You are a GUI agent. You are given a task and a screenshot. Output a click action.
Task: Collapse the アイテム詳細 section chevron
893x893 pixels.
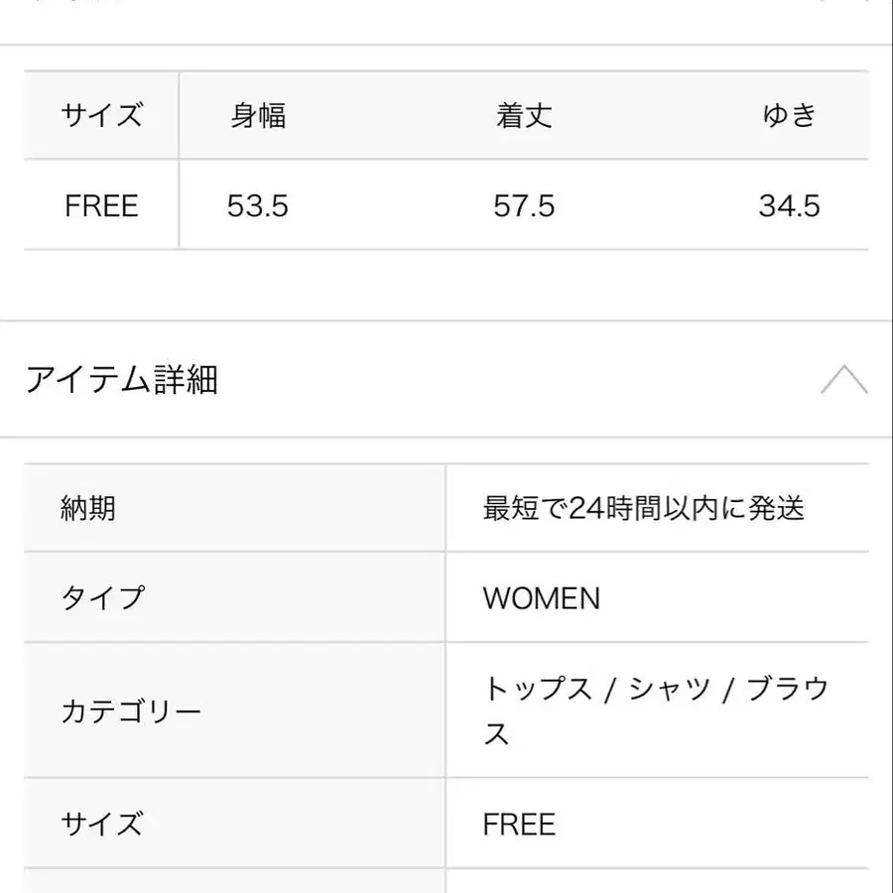click(x=843, y=380)
